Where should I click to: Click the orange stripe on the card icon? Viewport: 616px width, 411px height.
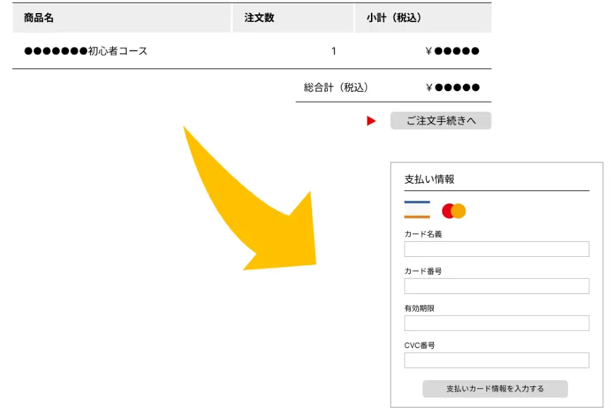coord(418,216)
